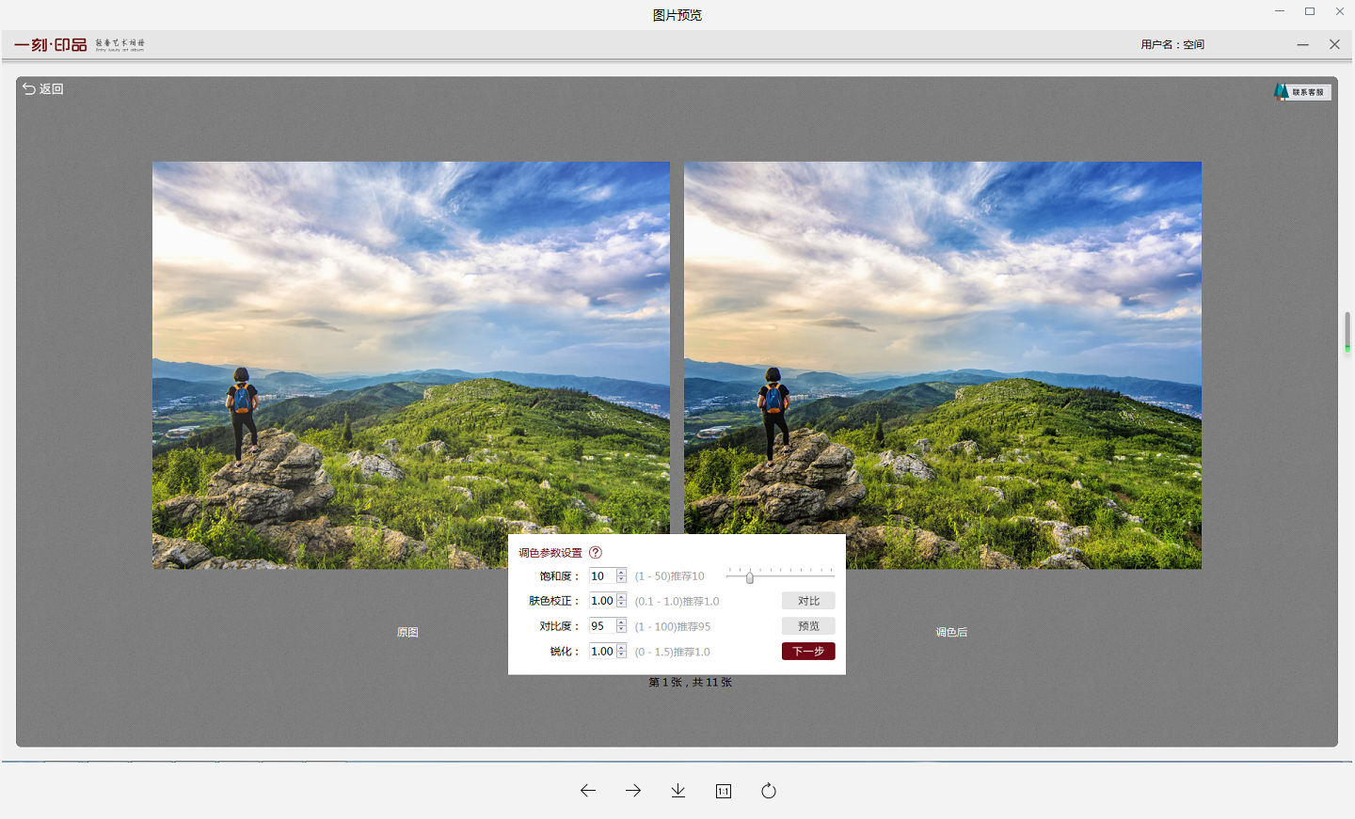Image resolution: width=1355 pixels, height=819 pixels.
Task: Decrease 锐化 value with down stepper
Action: (x=621, y=654)
